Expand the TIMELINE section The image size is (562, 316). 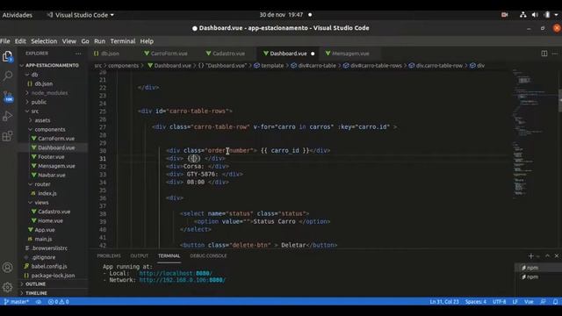36,293
